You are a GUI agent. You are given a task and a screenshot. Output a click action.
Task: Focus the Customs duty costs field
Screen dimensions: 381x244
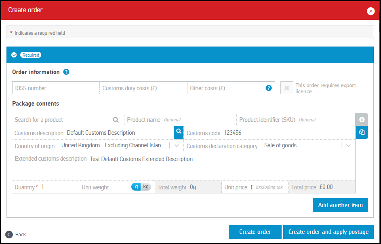coord(143,88)
